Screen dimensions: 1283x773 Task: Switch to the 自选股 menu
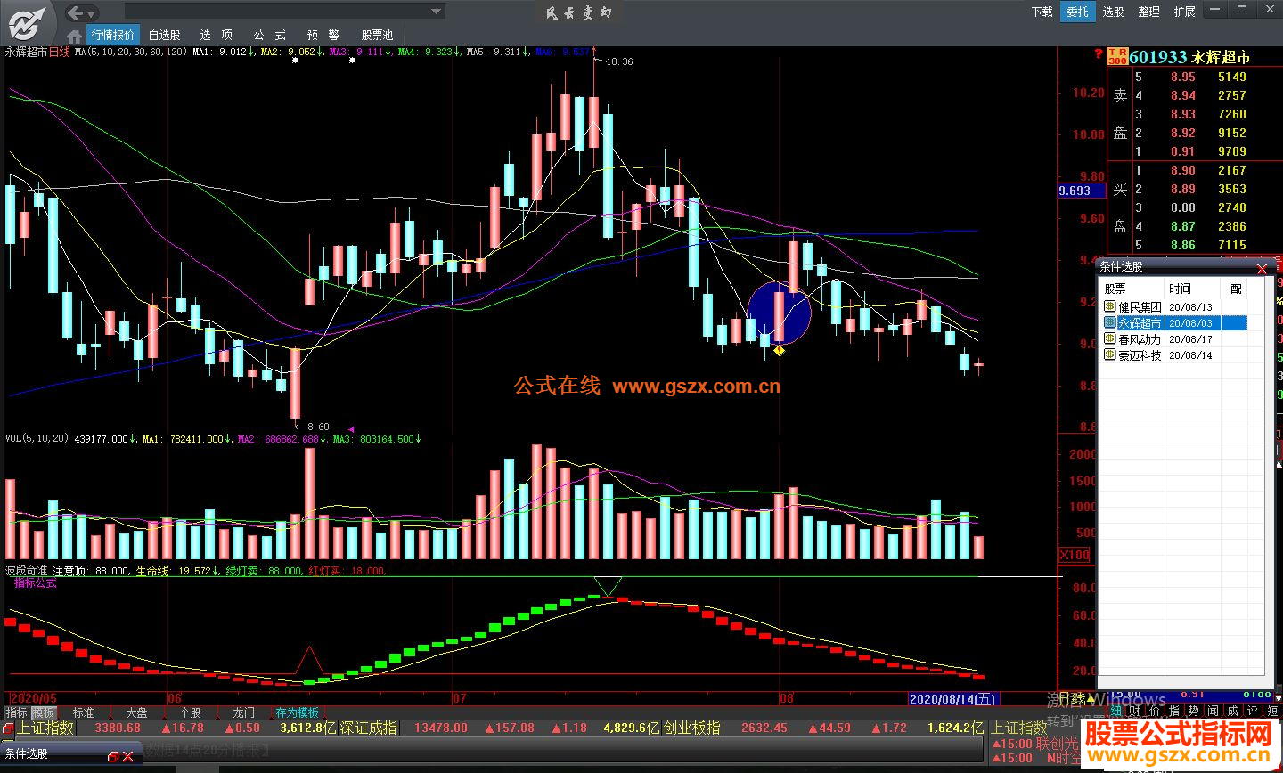pos(165,35)
